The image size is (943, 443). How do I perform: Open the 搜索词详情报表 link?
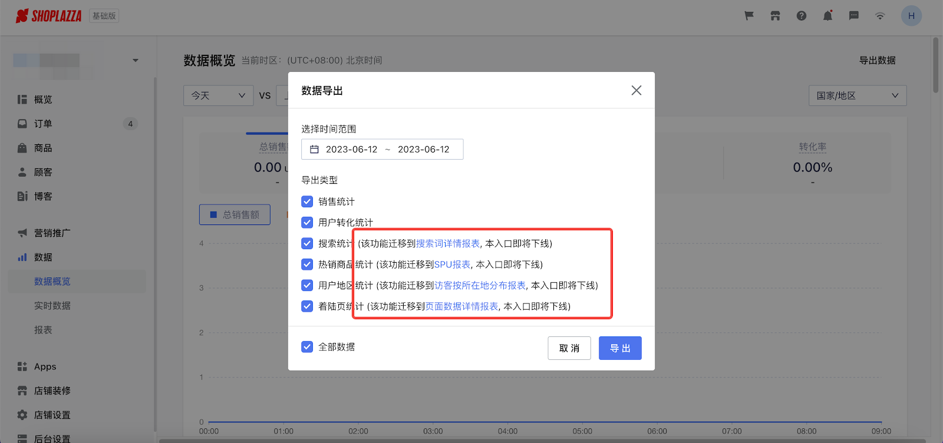click(448, 244)
